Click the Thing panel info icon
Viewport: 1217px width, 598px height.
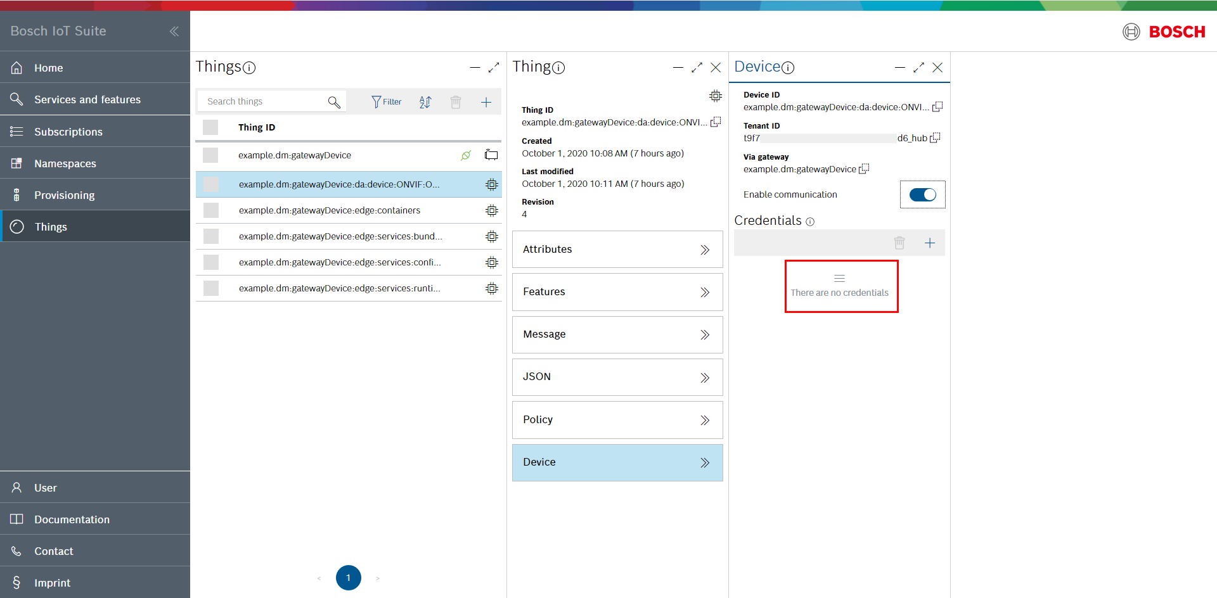558,68
